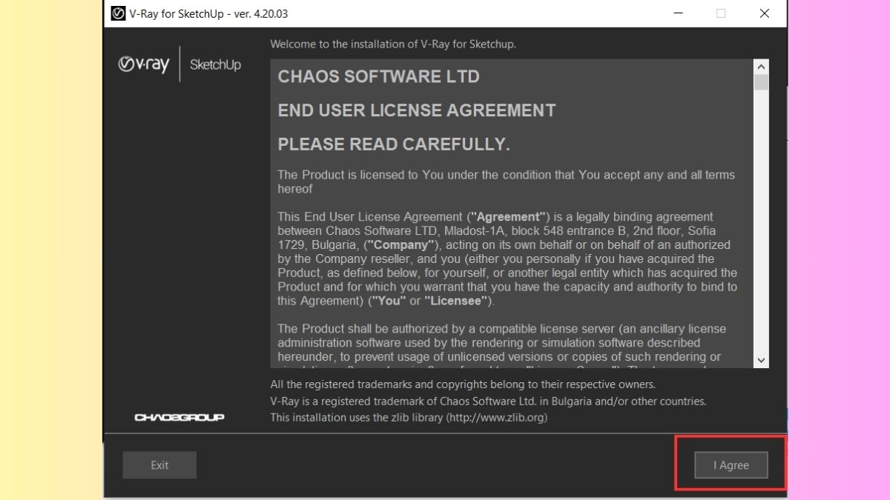Click inside the license agreement text body
This screenshot has width=890, height=500.
coord(507,259)
